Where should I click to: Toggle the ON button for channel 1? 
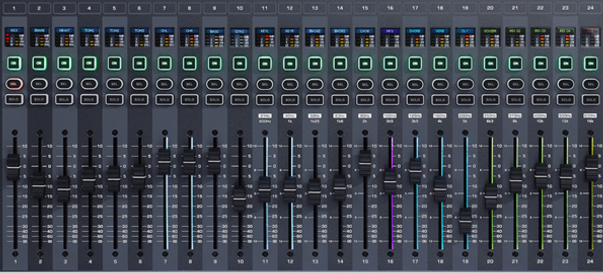pos(14,63)
